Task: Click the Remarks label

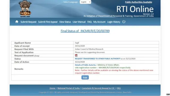Action: pyautogui.click(x=19, y=69)
